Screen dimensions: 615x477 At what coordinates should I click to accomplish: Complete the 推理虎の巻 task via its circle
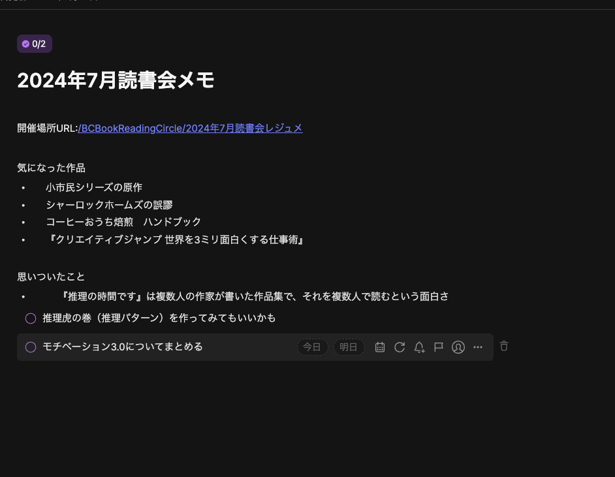31,318
